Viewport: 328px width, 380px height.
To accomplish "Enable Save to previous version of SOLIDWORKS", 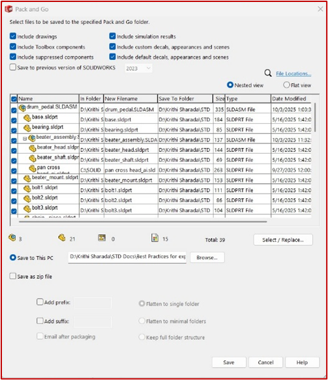I will 13,67.
